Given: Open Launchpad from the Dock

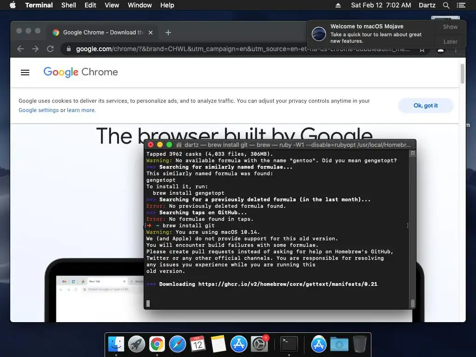Looking at the screenshot, I should coord(137,344).
